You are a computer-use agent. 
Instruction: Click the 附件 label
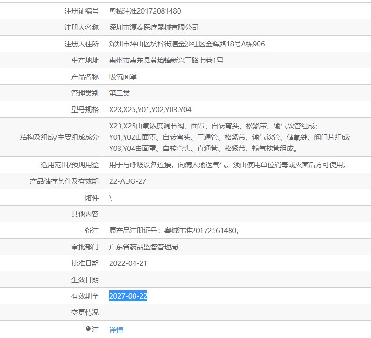92,197
